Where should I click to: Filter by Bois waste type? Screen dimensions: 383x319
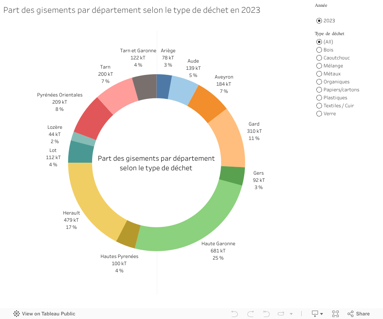319,50
